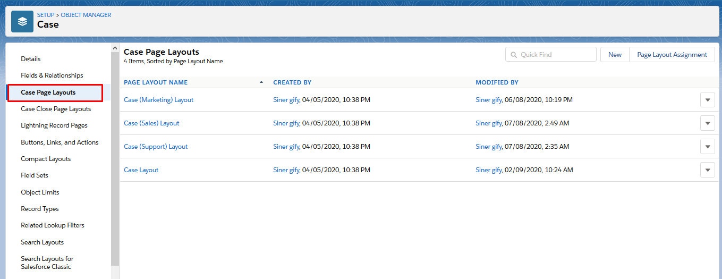Open the Case Layout row dropdown
Viewport: 722px width, 279px height.
707,170
